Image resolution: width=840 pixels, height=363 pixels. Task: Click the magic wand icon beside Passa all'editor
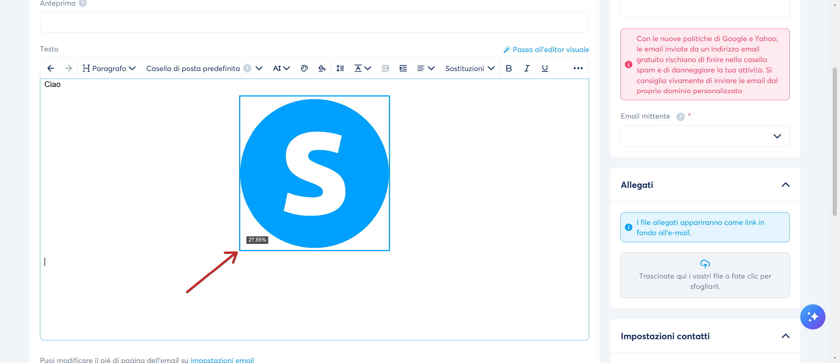click(507, 49)
